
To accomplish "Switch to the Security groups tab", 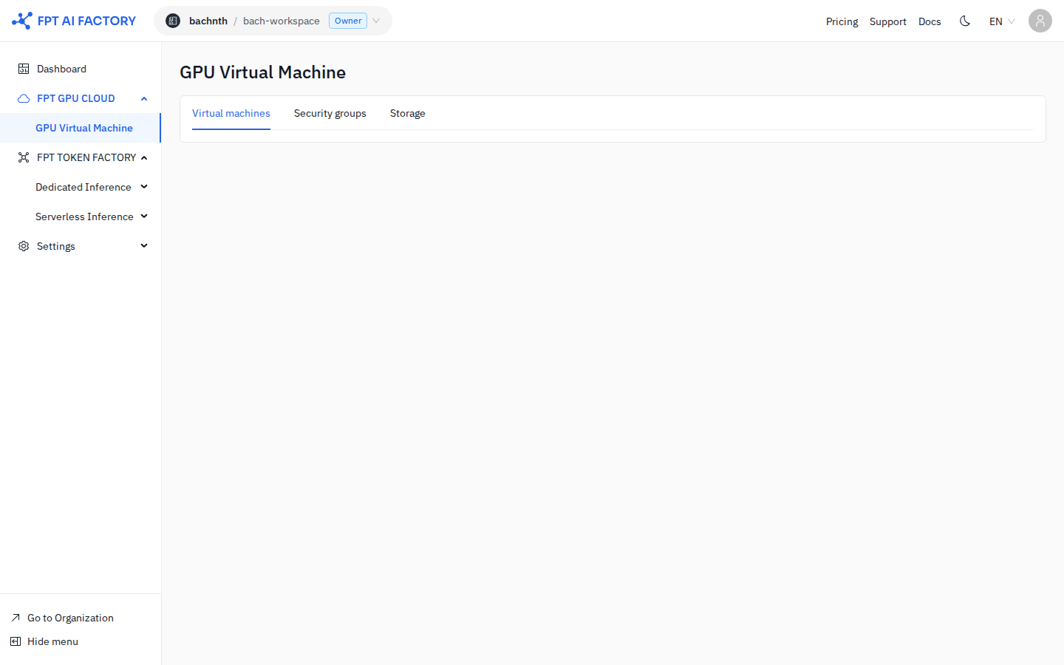I will pos(330,113).
